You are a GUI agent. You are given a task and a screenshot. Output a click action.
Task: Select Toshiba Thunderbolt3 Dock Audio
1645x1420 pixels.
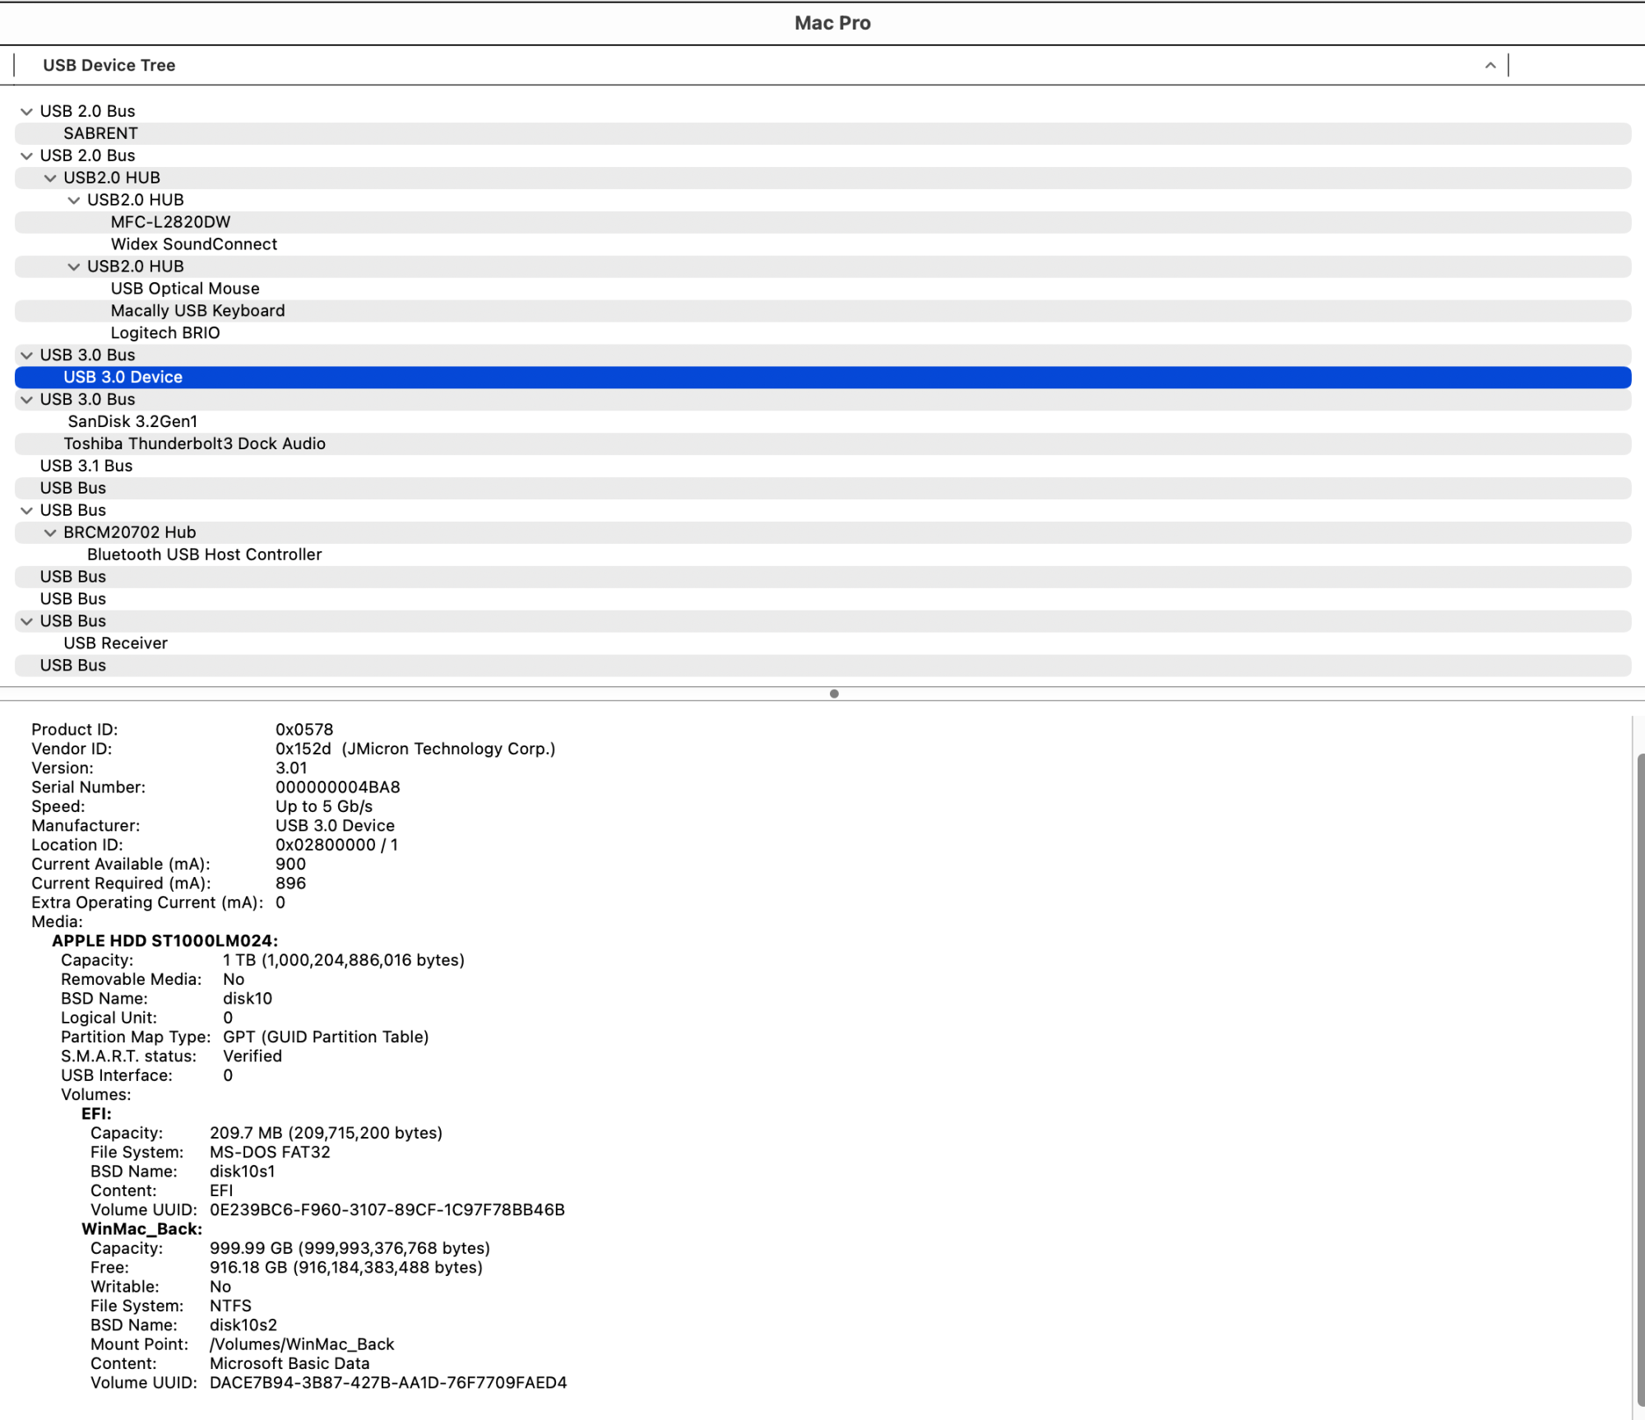[194, 444]
